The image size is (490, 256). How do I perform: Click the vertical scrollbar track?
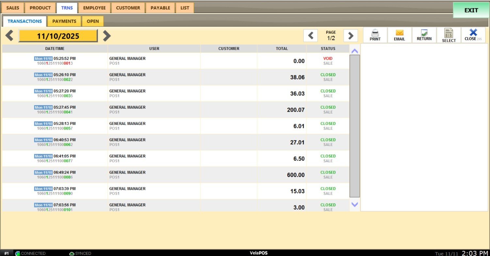point(354,126)
